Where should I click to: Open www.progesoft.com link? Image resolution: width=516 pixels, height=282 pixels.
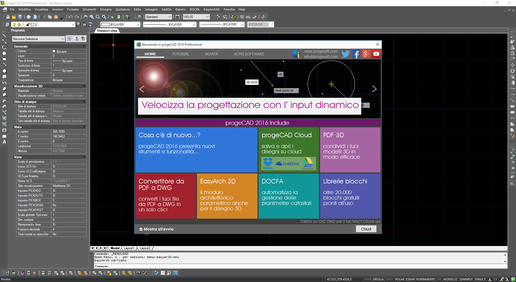point(321,51)
